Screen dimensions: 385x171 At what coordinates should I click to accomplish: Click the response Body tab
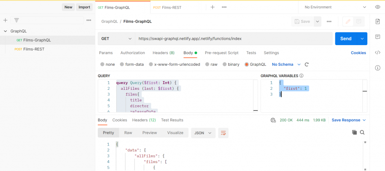[x=102, y=120]
